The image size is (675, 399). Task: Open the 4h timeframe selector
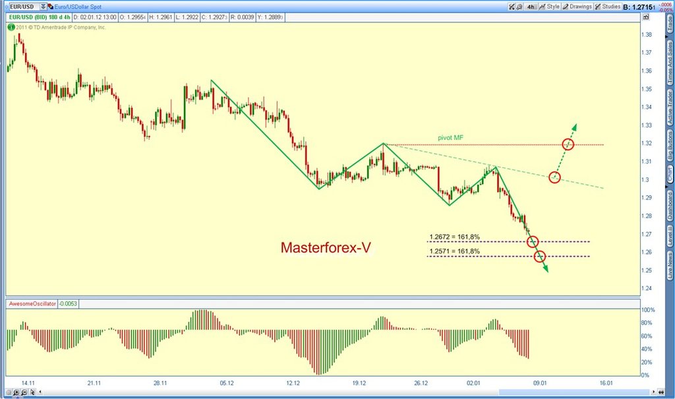click(531, 6)
